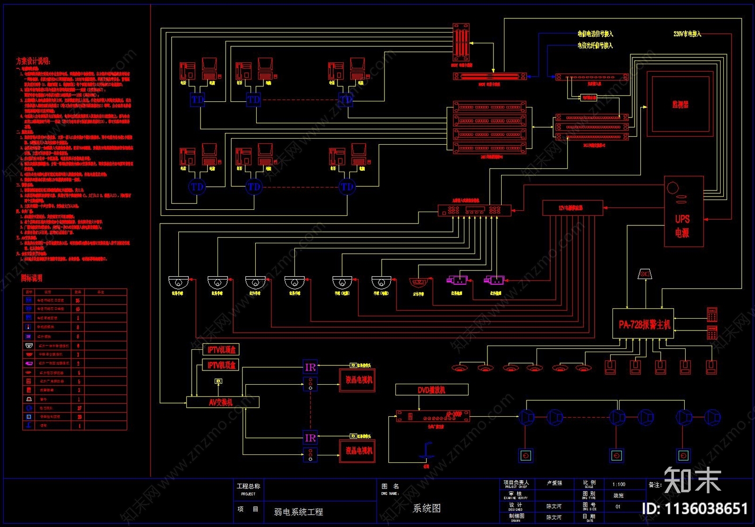Viewport: 755px width, 527px height.
Task: Click the UPS 电源 cabinet symbol
Action: (x=684, y=212)
